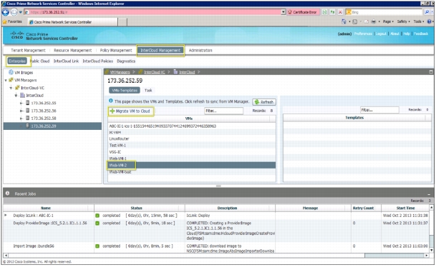This screenshot has width=436, height=267.
Task: Click completed status icon for Deploy IcLink
Action: (x=97, y=216)
